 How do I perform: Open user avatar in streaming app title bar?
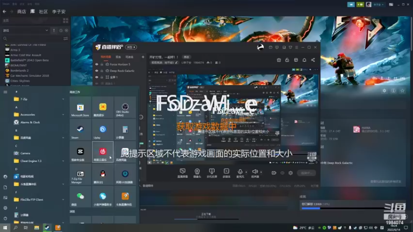click(260, 47)
